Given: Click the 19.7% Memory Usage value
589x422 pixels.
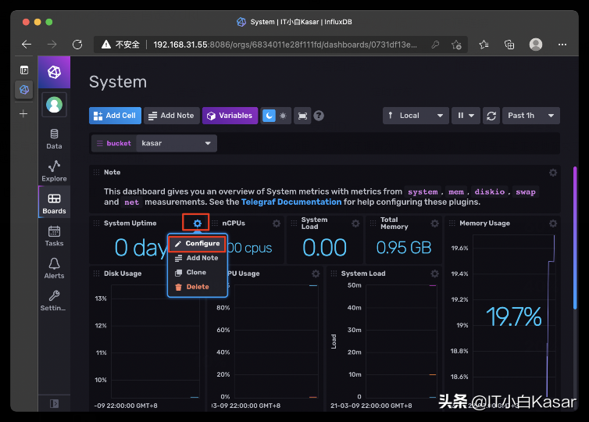Looking at the screenshot, I should [x=513, y=316].
